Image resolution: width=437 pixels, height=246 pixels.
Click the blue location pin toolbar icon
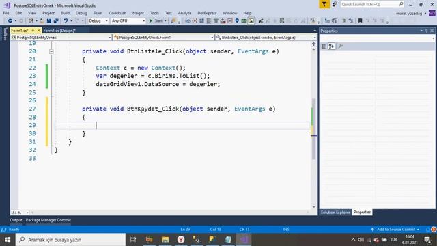pos(237,21)
